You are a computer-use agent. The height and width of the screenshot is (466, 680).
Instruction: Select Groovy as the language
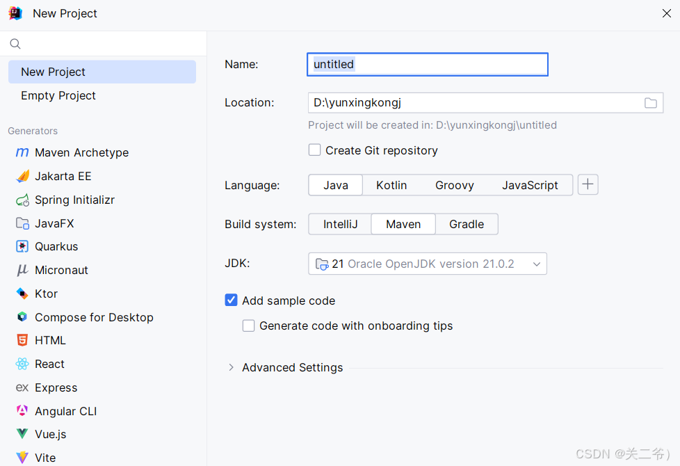pos(455,185)
